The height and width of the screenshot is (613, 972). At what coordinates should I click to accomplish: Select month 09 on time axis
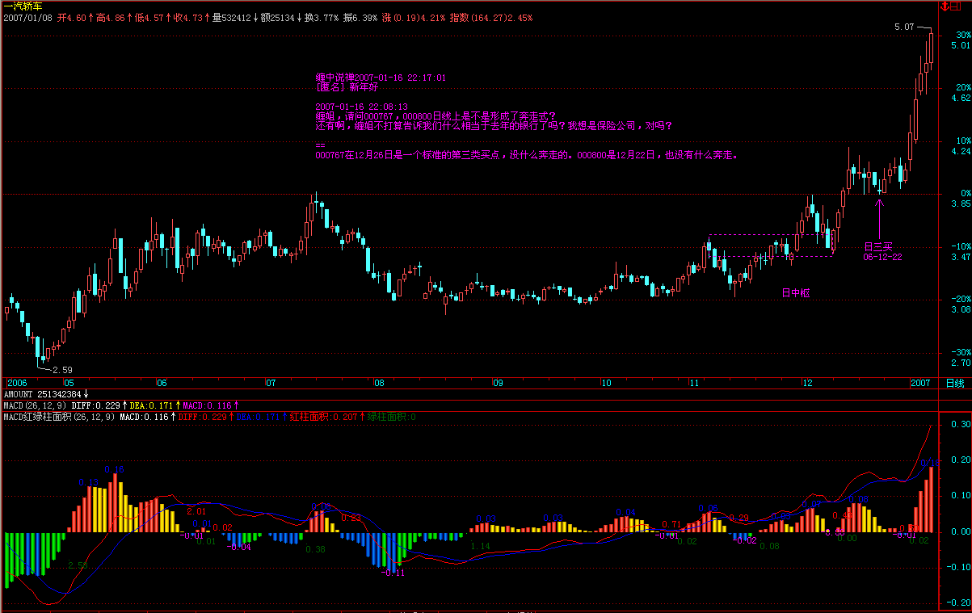(x=498, y=383)
